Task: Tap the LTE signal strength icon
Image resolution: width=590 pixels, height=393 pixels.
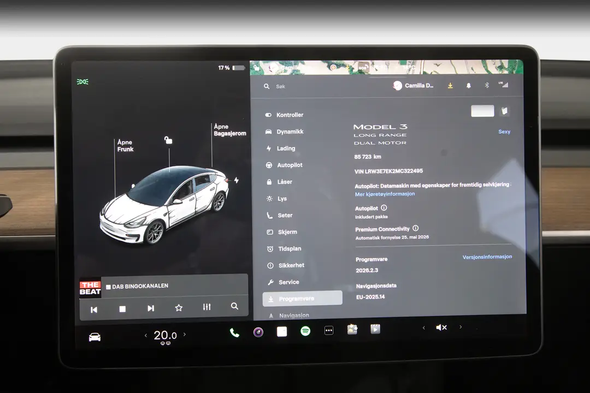Action: tap(504, 85)
